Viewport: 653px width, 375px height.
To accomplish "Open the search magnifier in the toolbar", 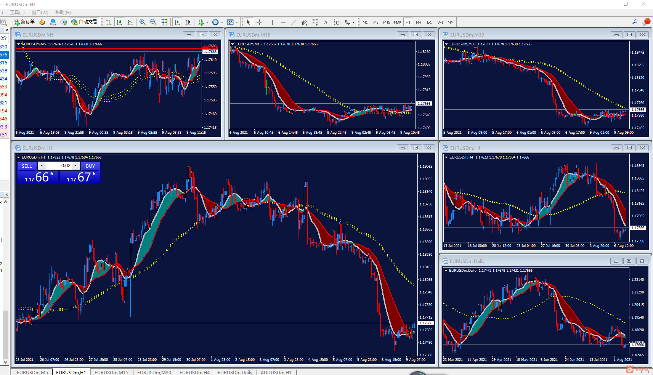I will tap(635, 22).
